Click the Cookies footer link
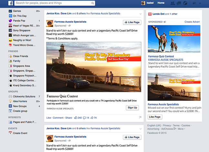This screenshot has height=152, width=209. 186,125
